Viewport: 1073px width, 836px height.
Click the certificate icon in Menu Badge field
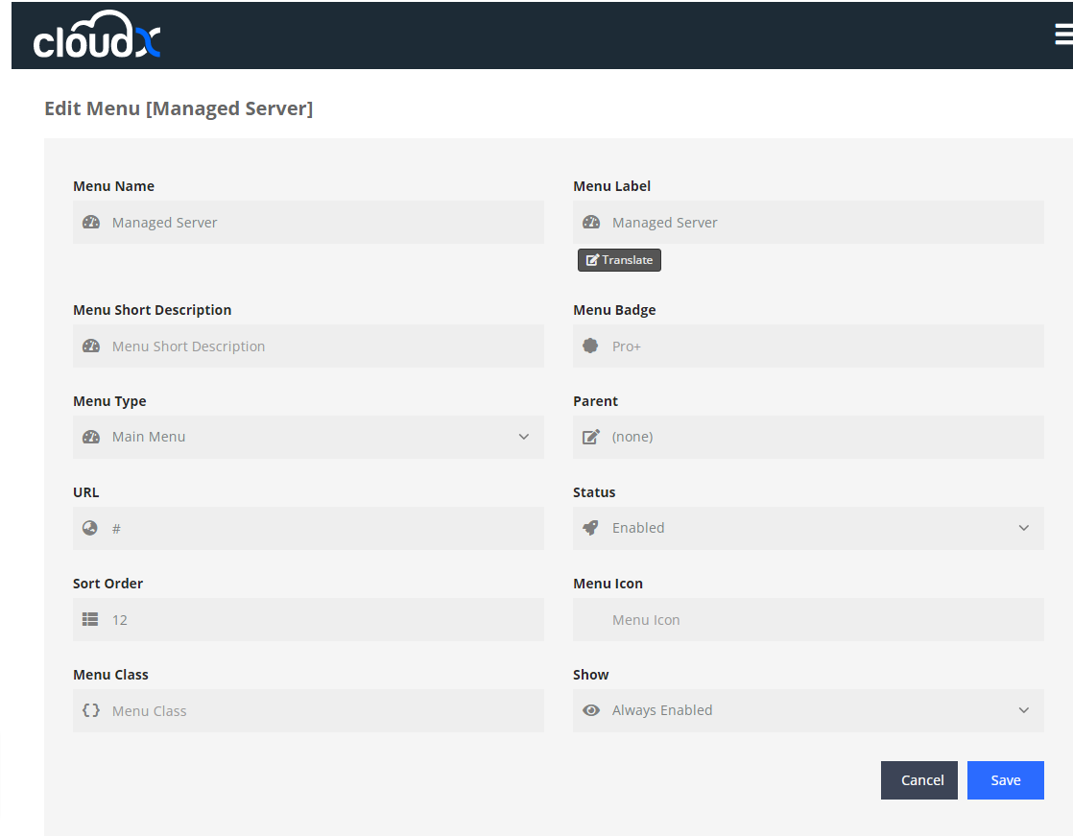pos(591,346)
